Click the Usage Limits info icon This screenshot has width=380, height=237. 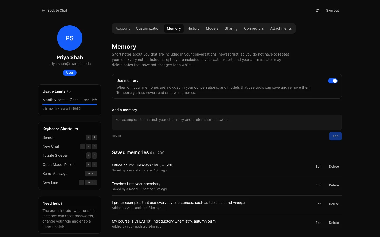(69, 91)
